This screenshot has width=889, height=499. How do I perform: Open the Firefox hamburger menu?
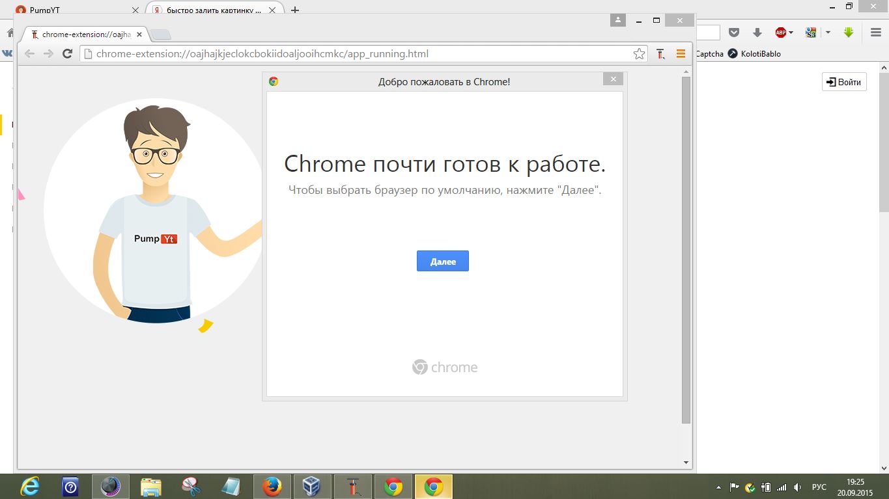876,33
